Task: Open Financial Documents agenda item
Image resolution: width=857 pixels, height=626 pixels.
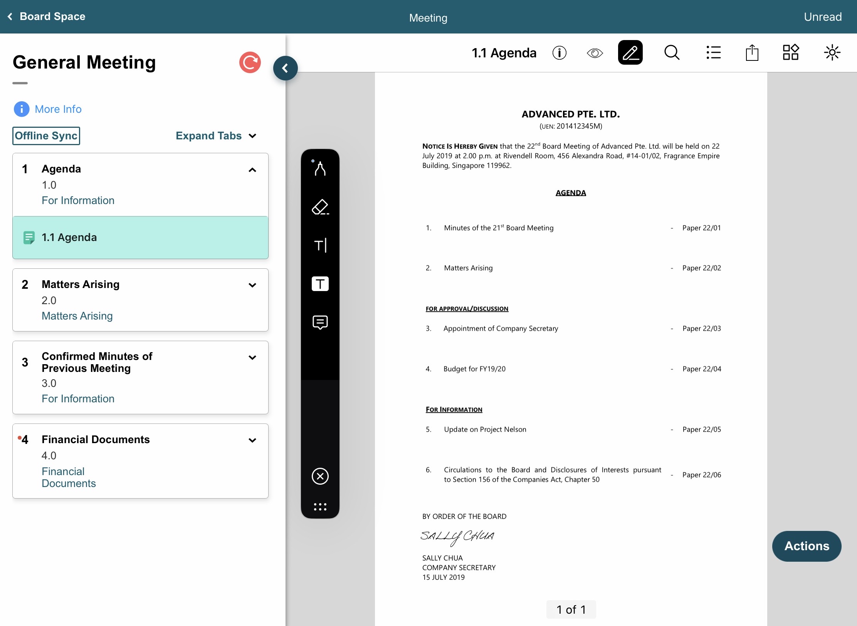Action: click(x=96, y=439)
